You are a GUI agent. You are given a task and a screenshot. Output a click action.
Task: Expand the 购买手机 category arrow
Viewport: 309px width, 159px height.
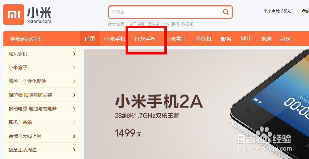point(74,54)
